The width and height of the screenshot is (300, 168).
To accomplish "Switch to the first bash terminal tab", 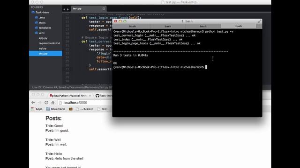I will click(x=132, y=26).
